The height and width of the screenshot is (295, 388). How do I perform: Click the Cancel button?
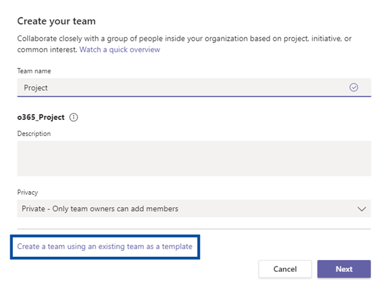point(285,269)
